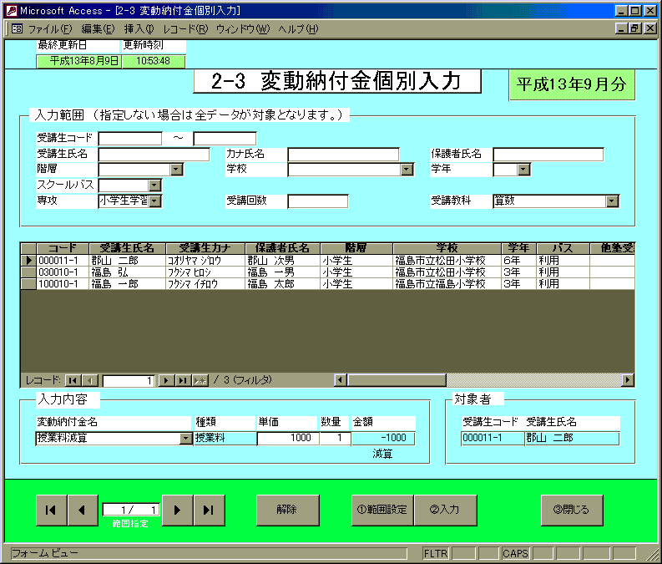Screen dimensions: 662x564
Task: Click cell コオリヤマ ジロウ in the table
Action: point(205,260)
